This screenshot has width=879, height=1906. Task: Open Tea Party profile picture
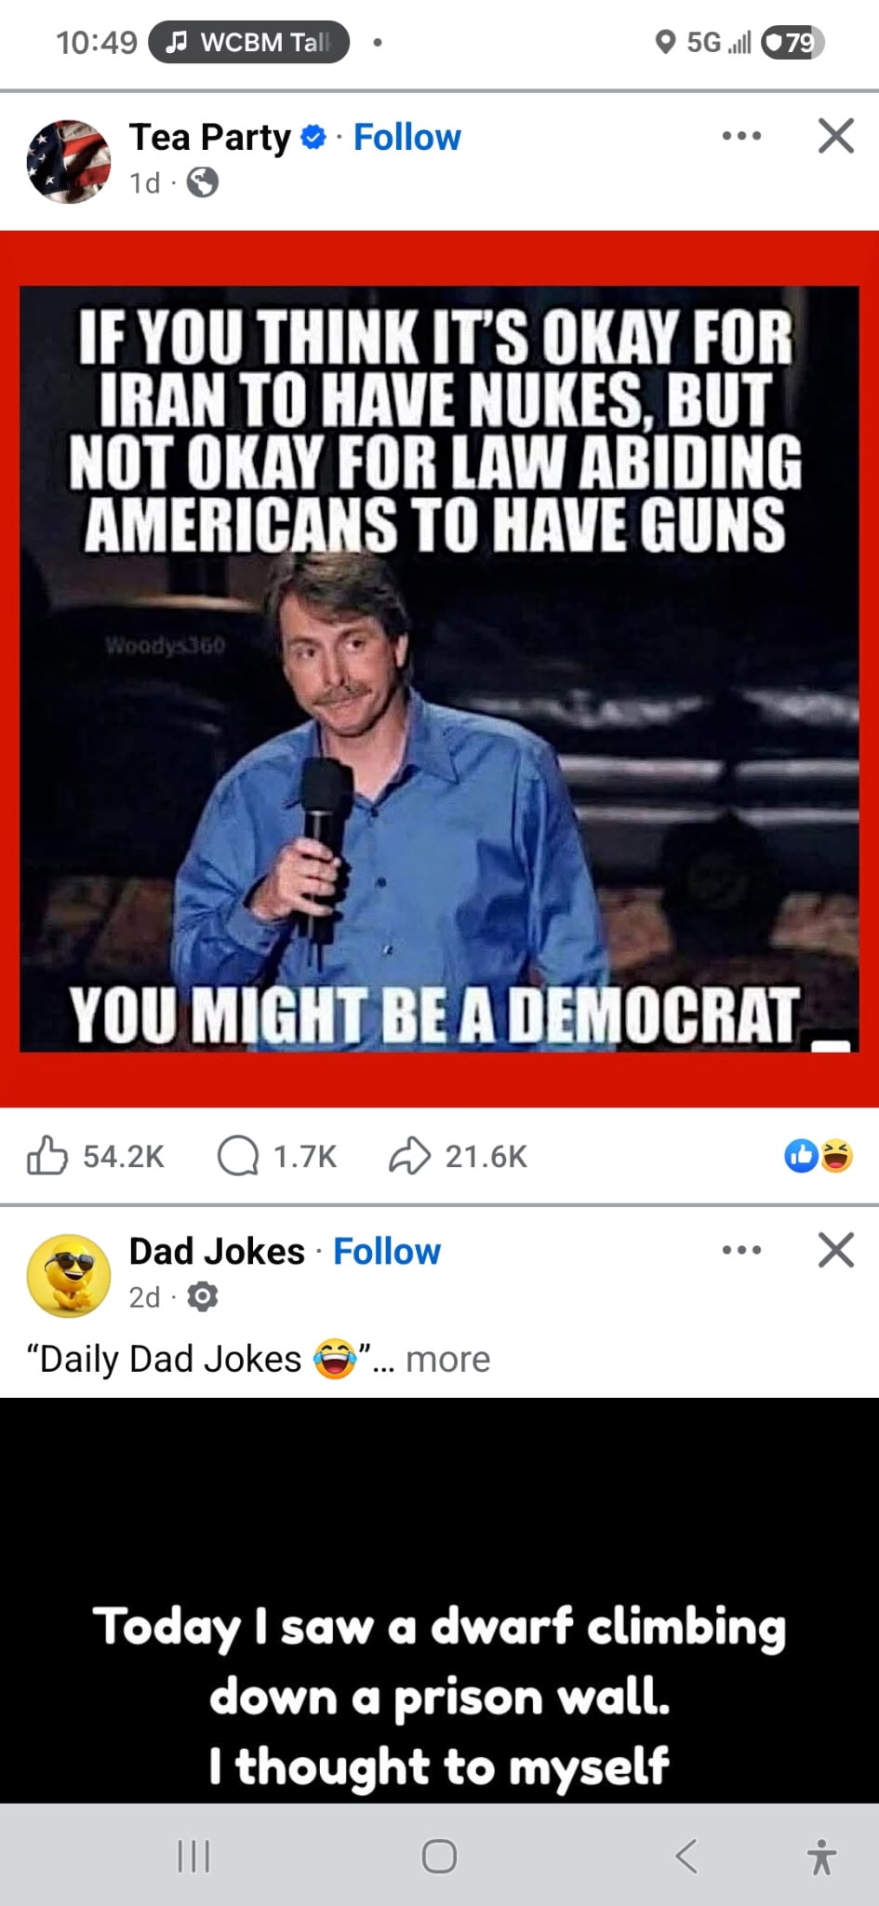(x=69, y=161)
